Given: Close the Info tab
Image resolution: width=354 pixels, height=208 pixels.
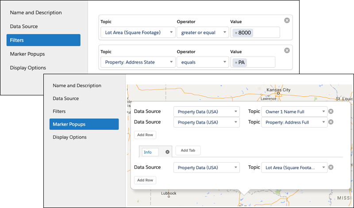Looking at the screenshot, I should [168, 152].
